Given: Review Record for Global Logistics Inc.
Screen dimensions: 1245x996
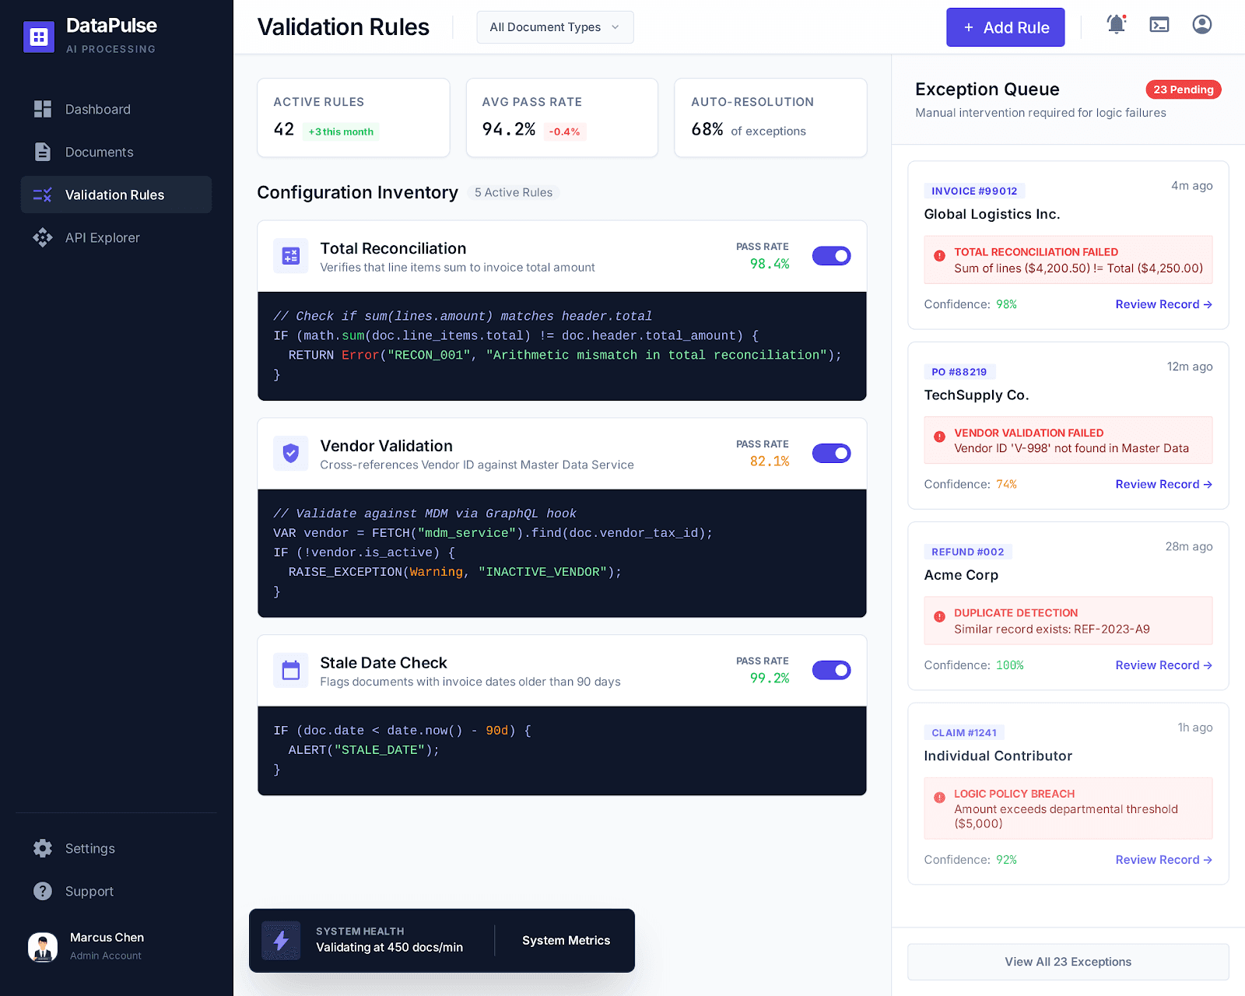Looking at the screenshot, I should coord(1163,304).
